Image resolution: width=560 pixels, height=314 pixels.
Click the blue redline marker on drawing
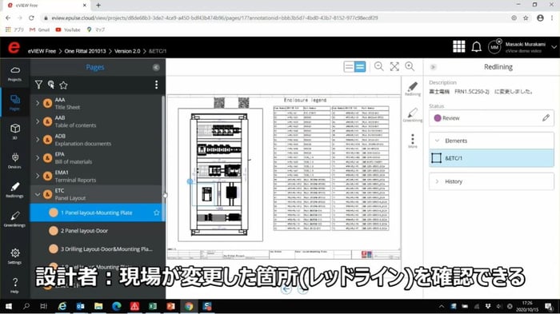pyautogui.click(x=190, y=181)
